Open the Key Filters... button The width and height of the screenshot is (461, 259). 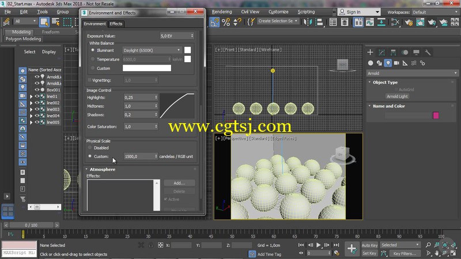[405, 253]
